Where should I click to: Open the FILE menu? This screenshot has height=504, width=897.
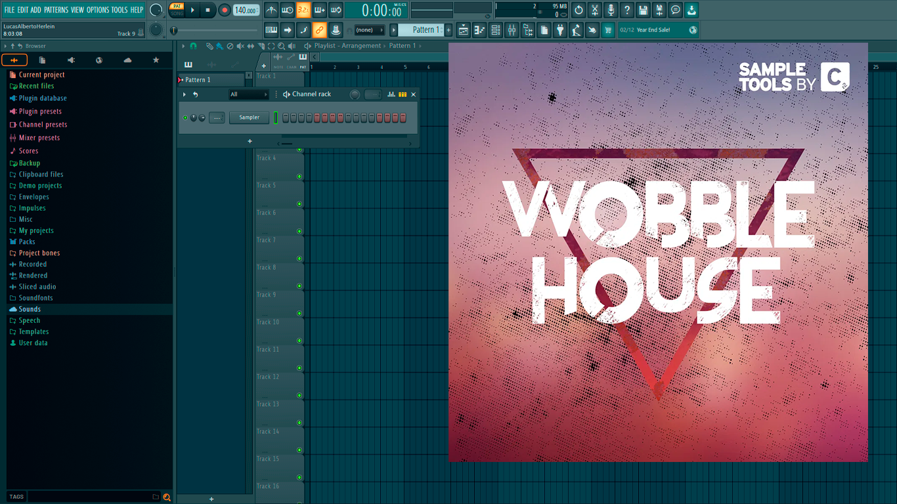9,10
